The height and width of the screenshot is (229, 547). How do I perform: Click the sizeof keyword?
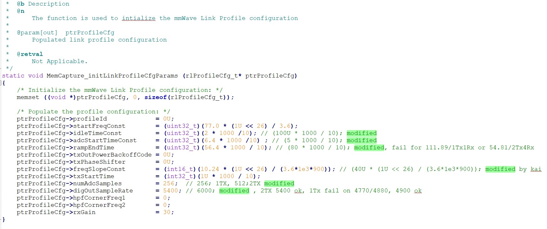(156, 97)
